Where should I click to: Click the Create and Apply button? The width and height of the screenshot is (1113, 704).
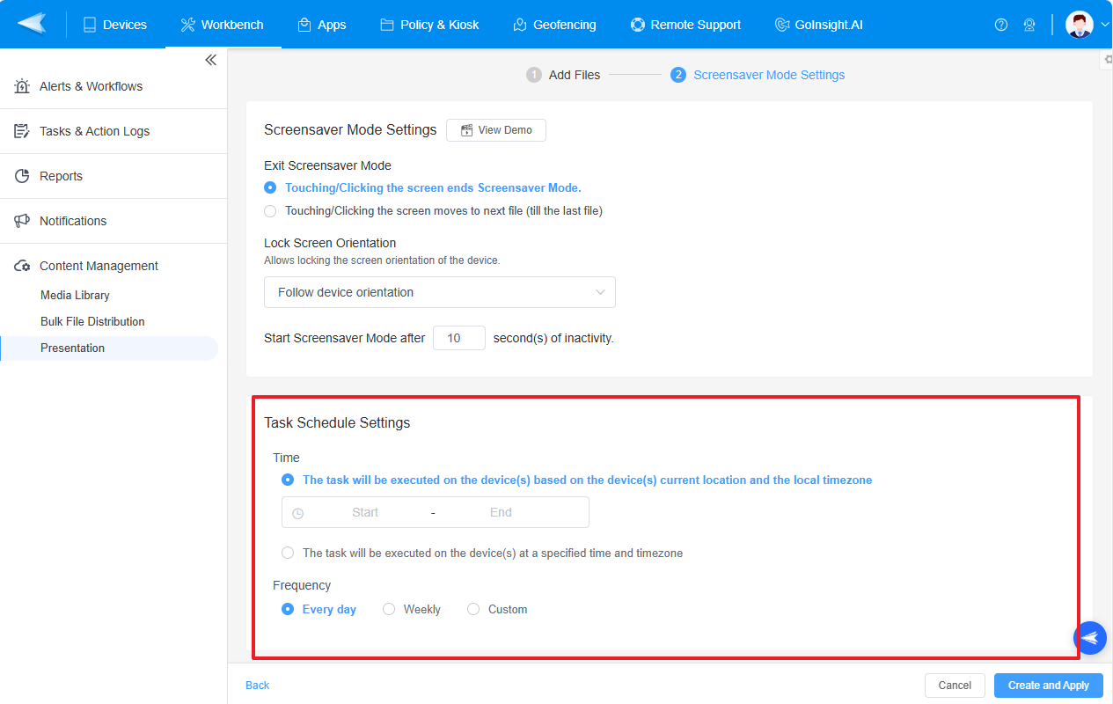coord(1048,685)
